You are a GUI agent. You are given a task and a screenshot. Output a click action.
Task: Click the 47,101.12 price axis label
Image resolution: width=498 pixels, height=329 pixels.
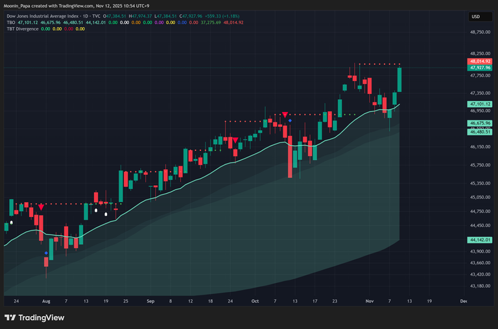pos(480,104)
